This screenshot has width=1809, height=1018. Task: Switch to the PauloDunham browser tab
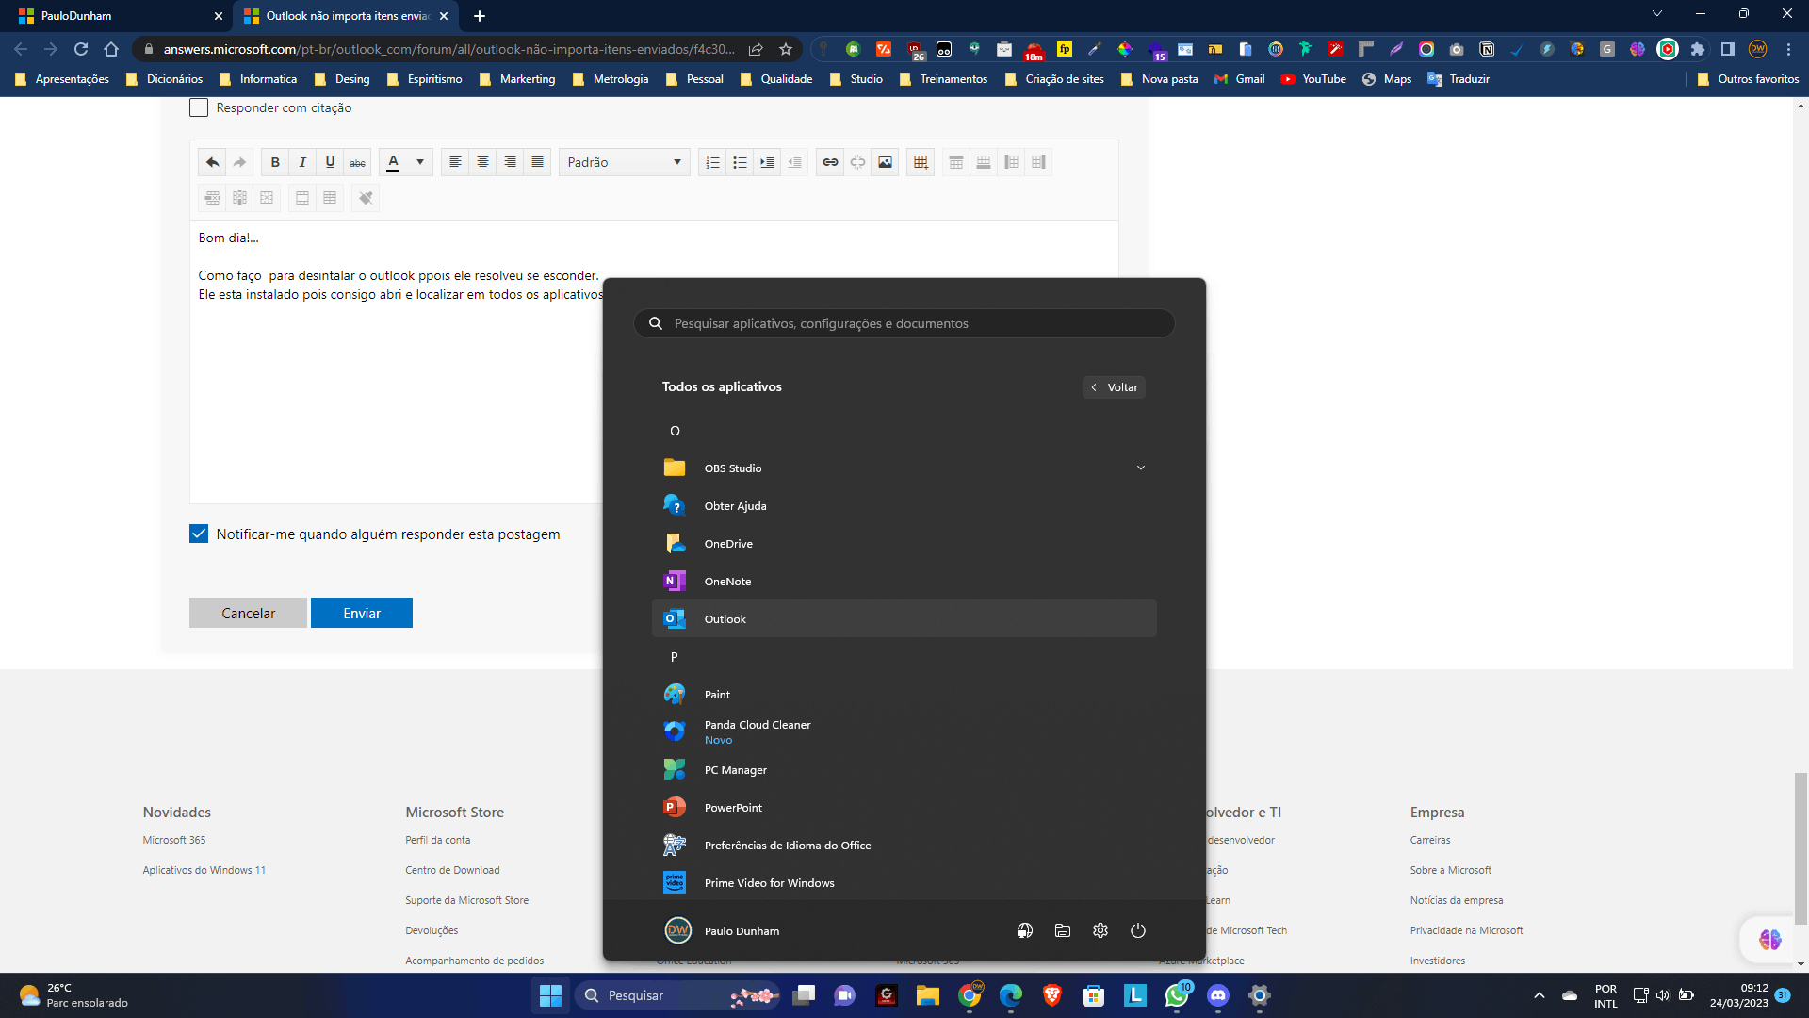113,16
